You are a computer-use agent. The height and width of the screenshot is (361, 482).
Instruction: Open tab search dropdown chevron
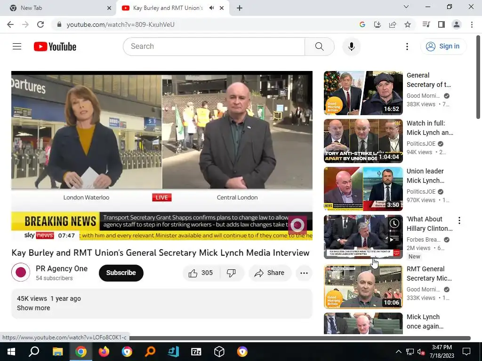tap(406, 7)
